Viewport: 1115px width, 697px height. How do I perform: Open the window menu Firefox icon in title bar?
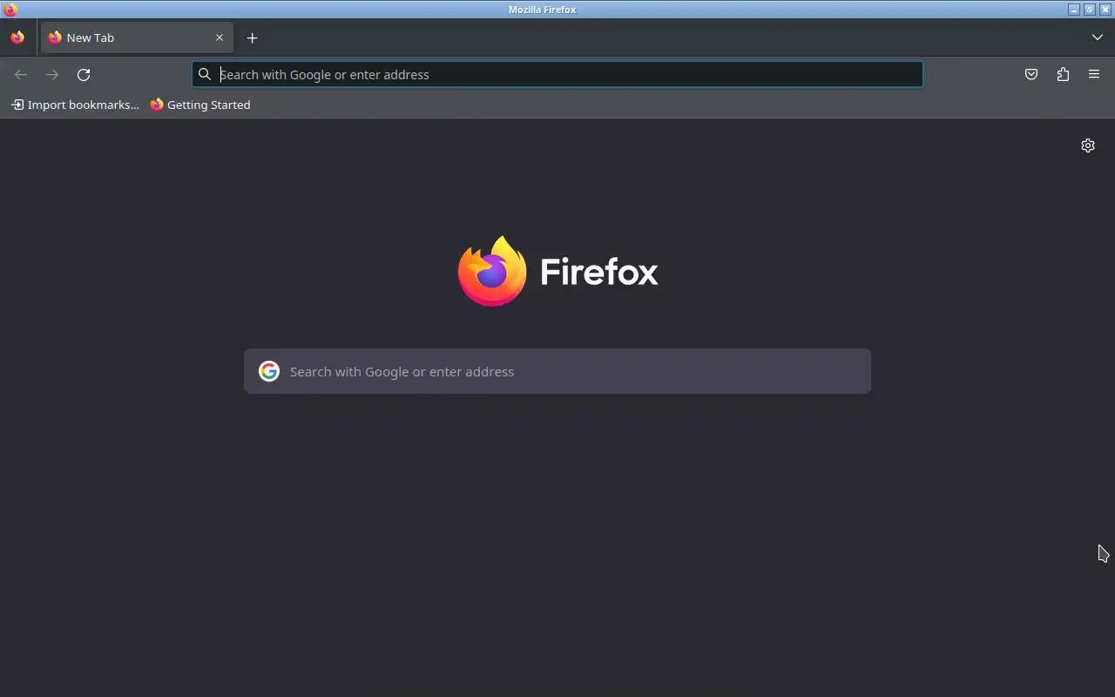click(x=10, y=10)
